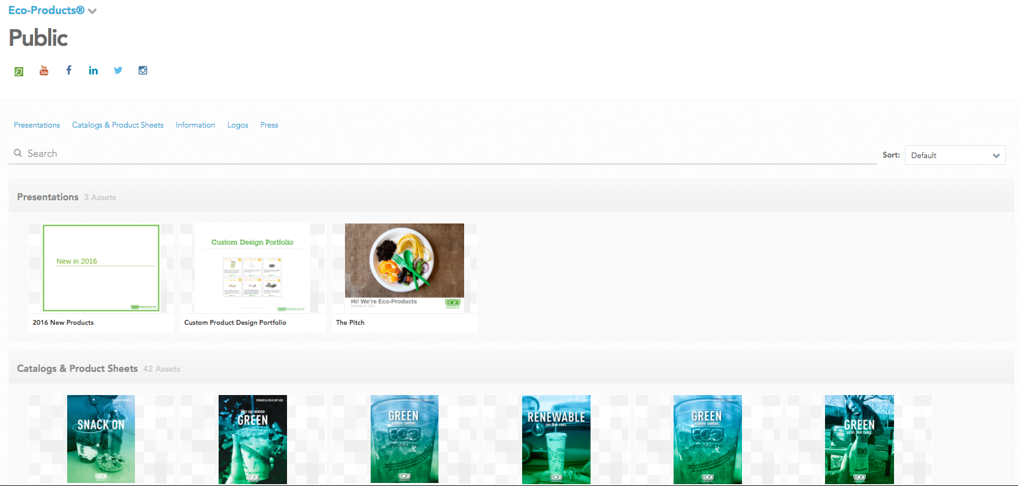Open The Pitch presentation thumbnail

pyautogui.click(x=404, y=268)
